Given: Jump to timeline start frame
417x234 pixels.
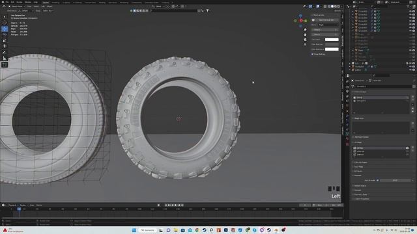Looking at the screenshot, I should [x=165, y=205].
